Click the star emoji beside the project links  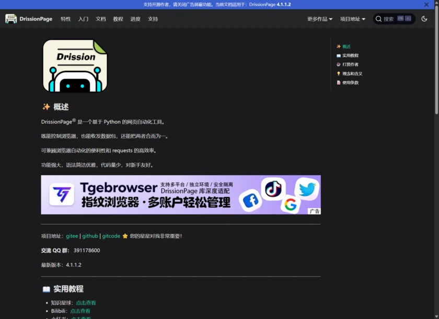125,236
